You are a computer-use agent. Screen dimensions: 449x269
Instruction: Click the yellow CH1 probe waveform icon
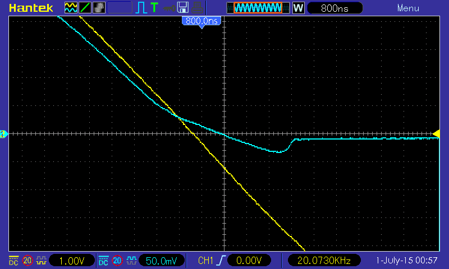[42, 261]
